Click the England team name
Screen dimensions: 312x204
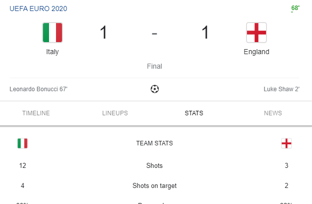point(256,52)
